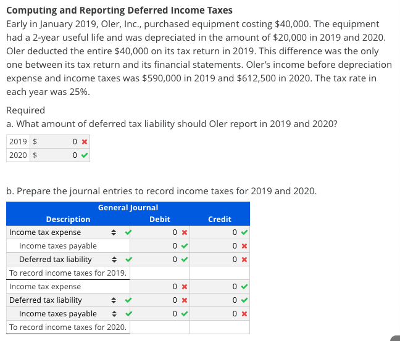Click the Debit column header
Viewport: 400px width, 341px height.
click(x=160, y=219)
